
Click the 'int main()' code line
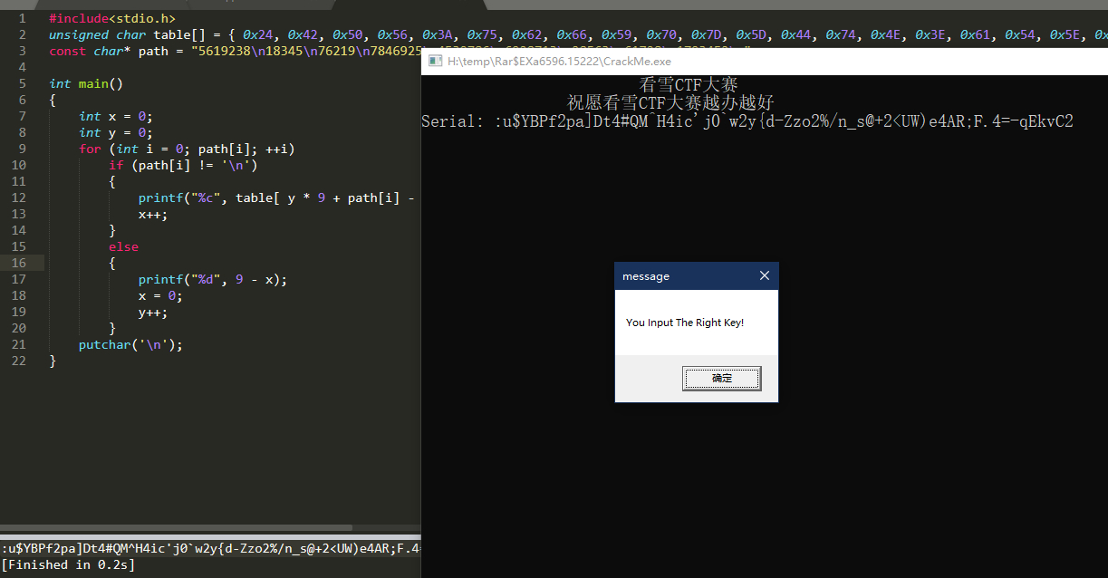pyautogui.click(x=86, y=83)
